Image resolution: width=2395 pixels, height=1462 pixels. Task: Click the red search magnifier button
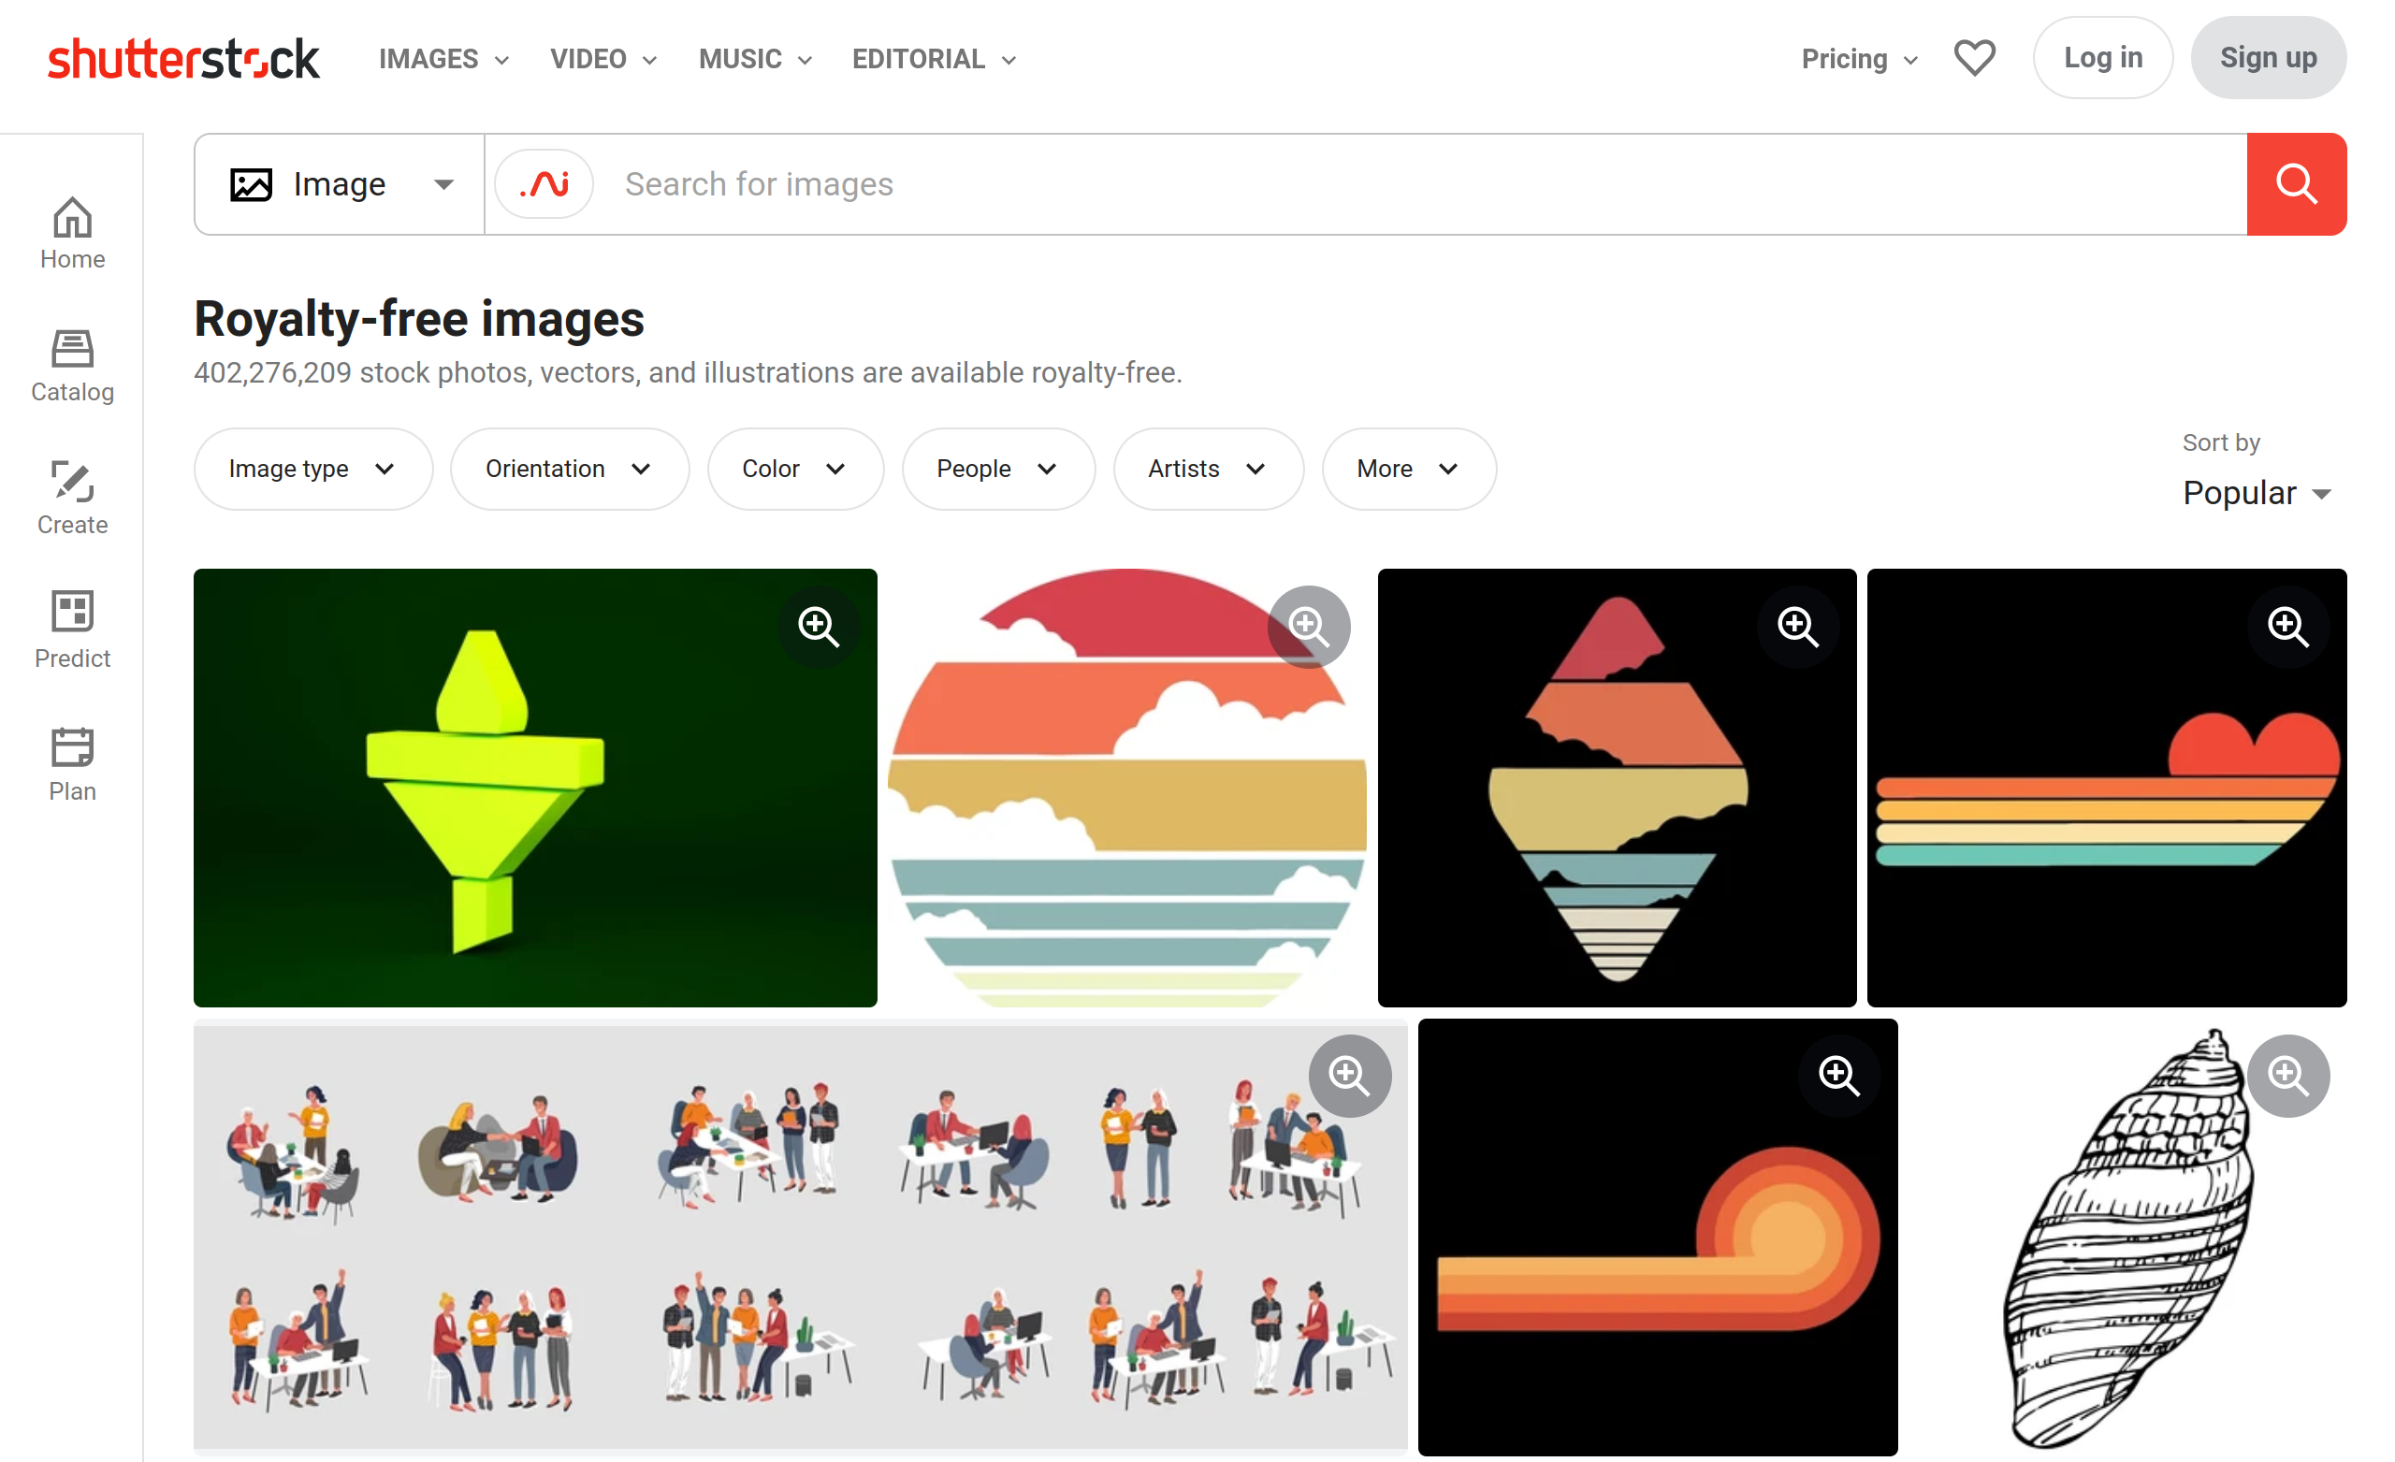[x=2296, y=183]
